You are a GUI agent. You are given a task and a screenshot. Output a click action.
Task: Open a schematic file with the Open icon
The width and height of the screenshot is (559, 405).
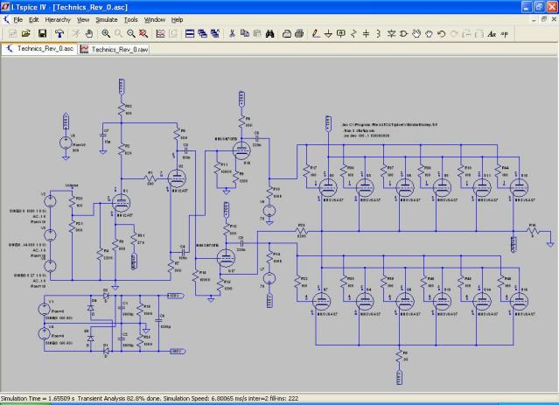pyautogui.click(x=25, y=34)
